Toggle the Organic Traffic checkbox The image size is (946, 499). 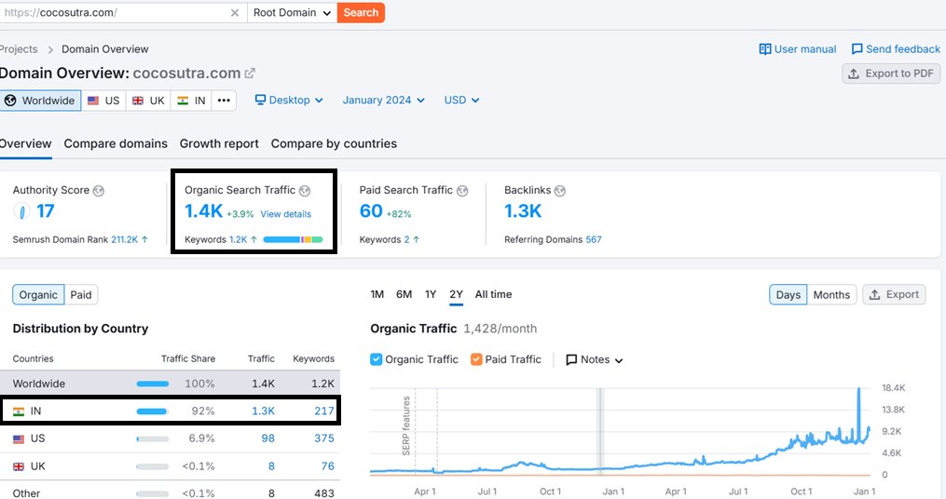pos(376,359)
